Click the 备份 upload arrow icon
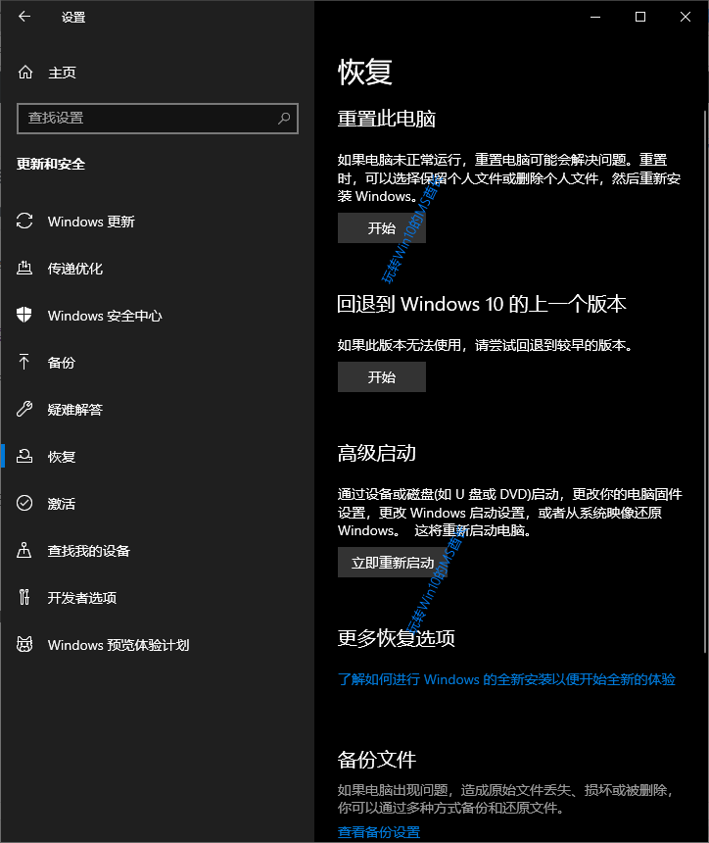 24,362
